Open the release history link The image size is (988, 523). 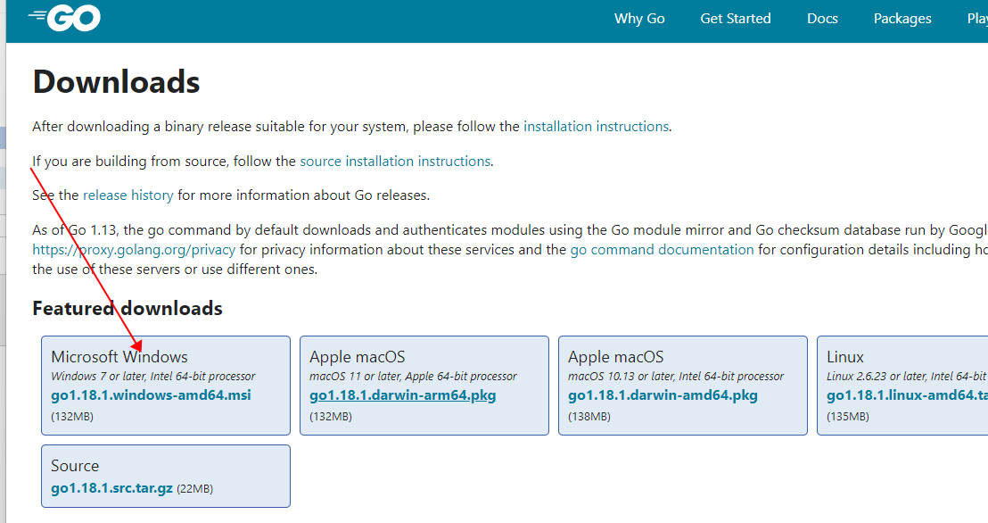click(x=128, y=195)
